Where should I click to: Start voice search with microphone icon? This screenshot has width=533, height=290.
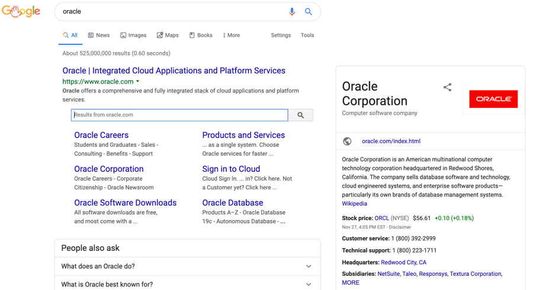292,12
